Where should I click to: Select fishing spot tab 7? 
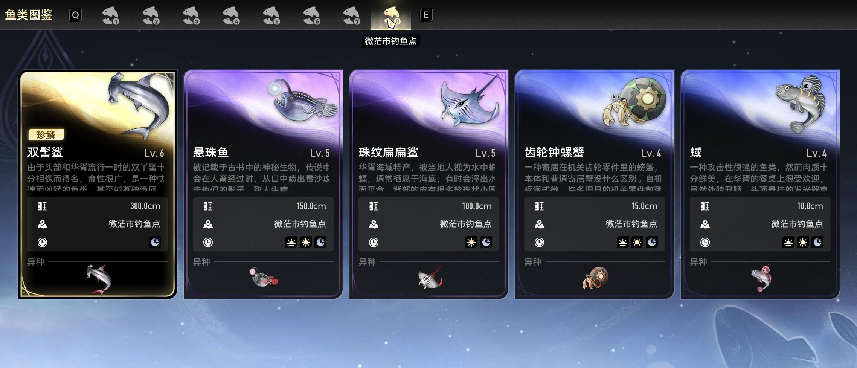point(351,15)
